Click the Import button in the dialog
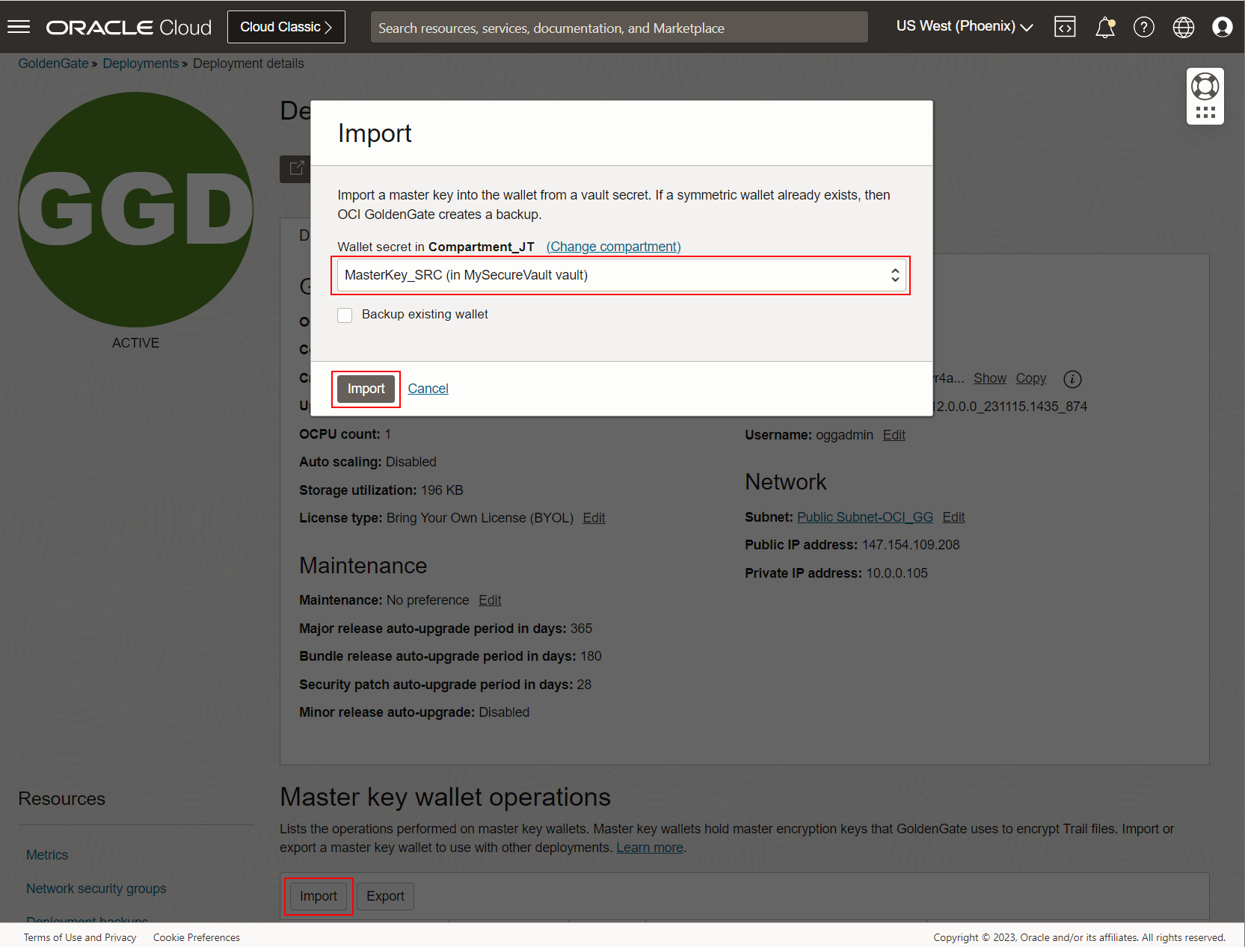The height and width of the screenshot is (947, 1245). 366,389
